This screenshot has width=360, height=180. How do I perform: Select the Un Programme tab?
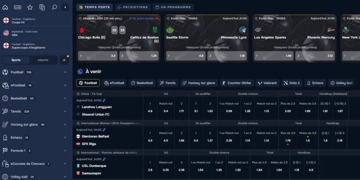[173, 7]
